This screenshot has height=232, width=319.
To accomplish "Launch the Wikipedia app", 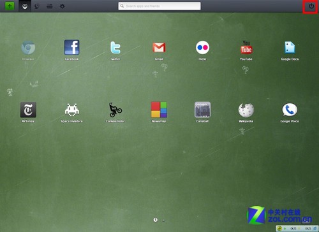I will pyautogui.click(x=246, y=110).
